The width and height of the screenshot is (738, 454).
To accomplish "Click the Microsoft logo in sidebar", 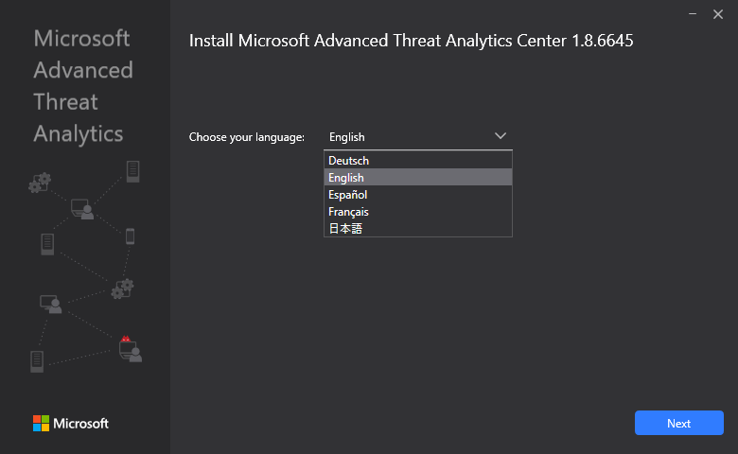I will click(71, 423).
